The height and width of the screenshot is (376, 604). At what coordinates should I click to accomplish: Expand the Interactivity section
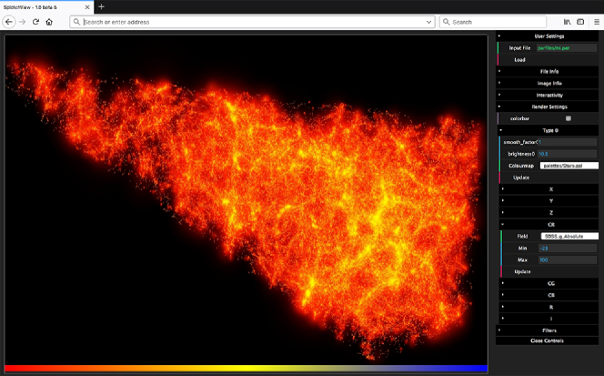[547, 96]
